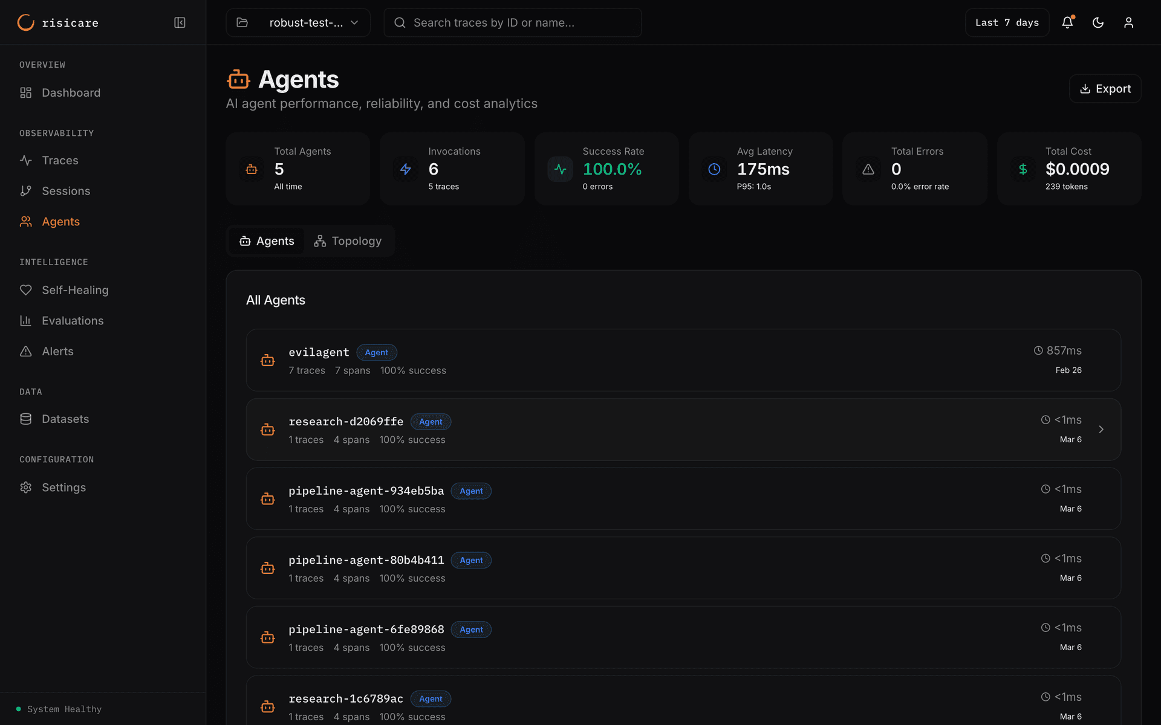Click the search traces input field
This screenshot has height=725, width=1161.
click(512, 22)
